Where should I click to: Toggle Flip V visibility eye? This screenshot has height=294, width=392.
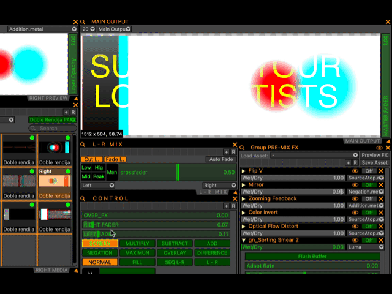pos(355,171)
